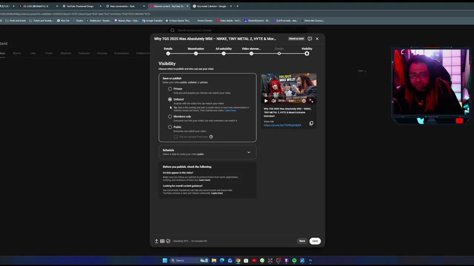Open the Podcasts tab in Channel content
The image size is (474, 266).
84,53
